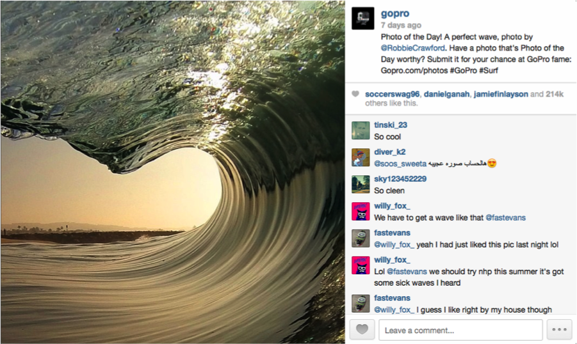Click the Leave a comment field
The image size is (577, 344).
(x=460, y=330)
